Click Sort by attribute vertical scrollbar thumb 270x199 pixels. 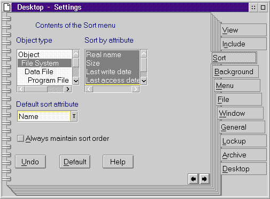coord(144,65)
